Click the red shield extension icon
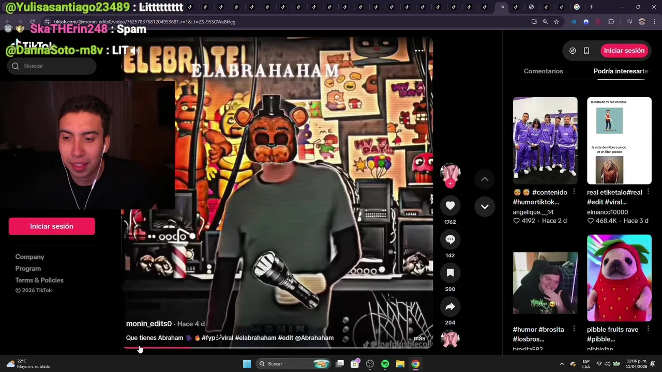Screen dimensions: 662x372 pyautogui.click(x=598, y=22)
